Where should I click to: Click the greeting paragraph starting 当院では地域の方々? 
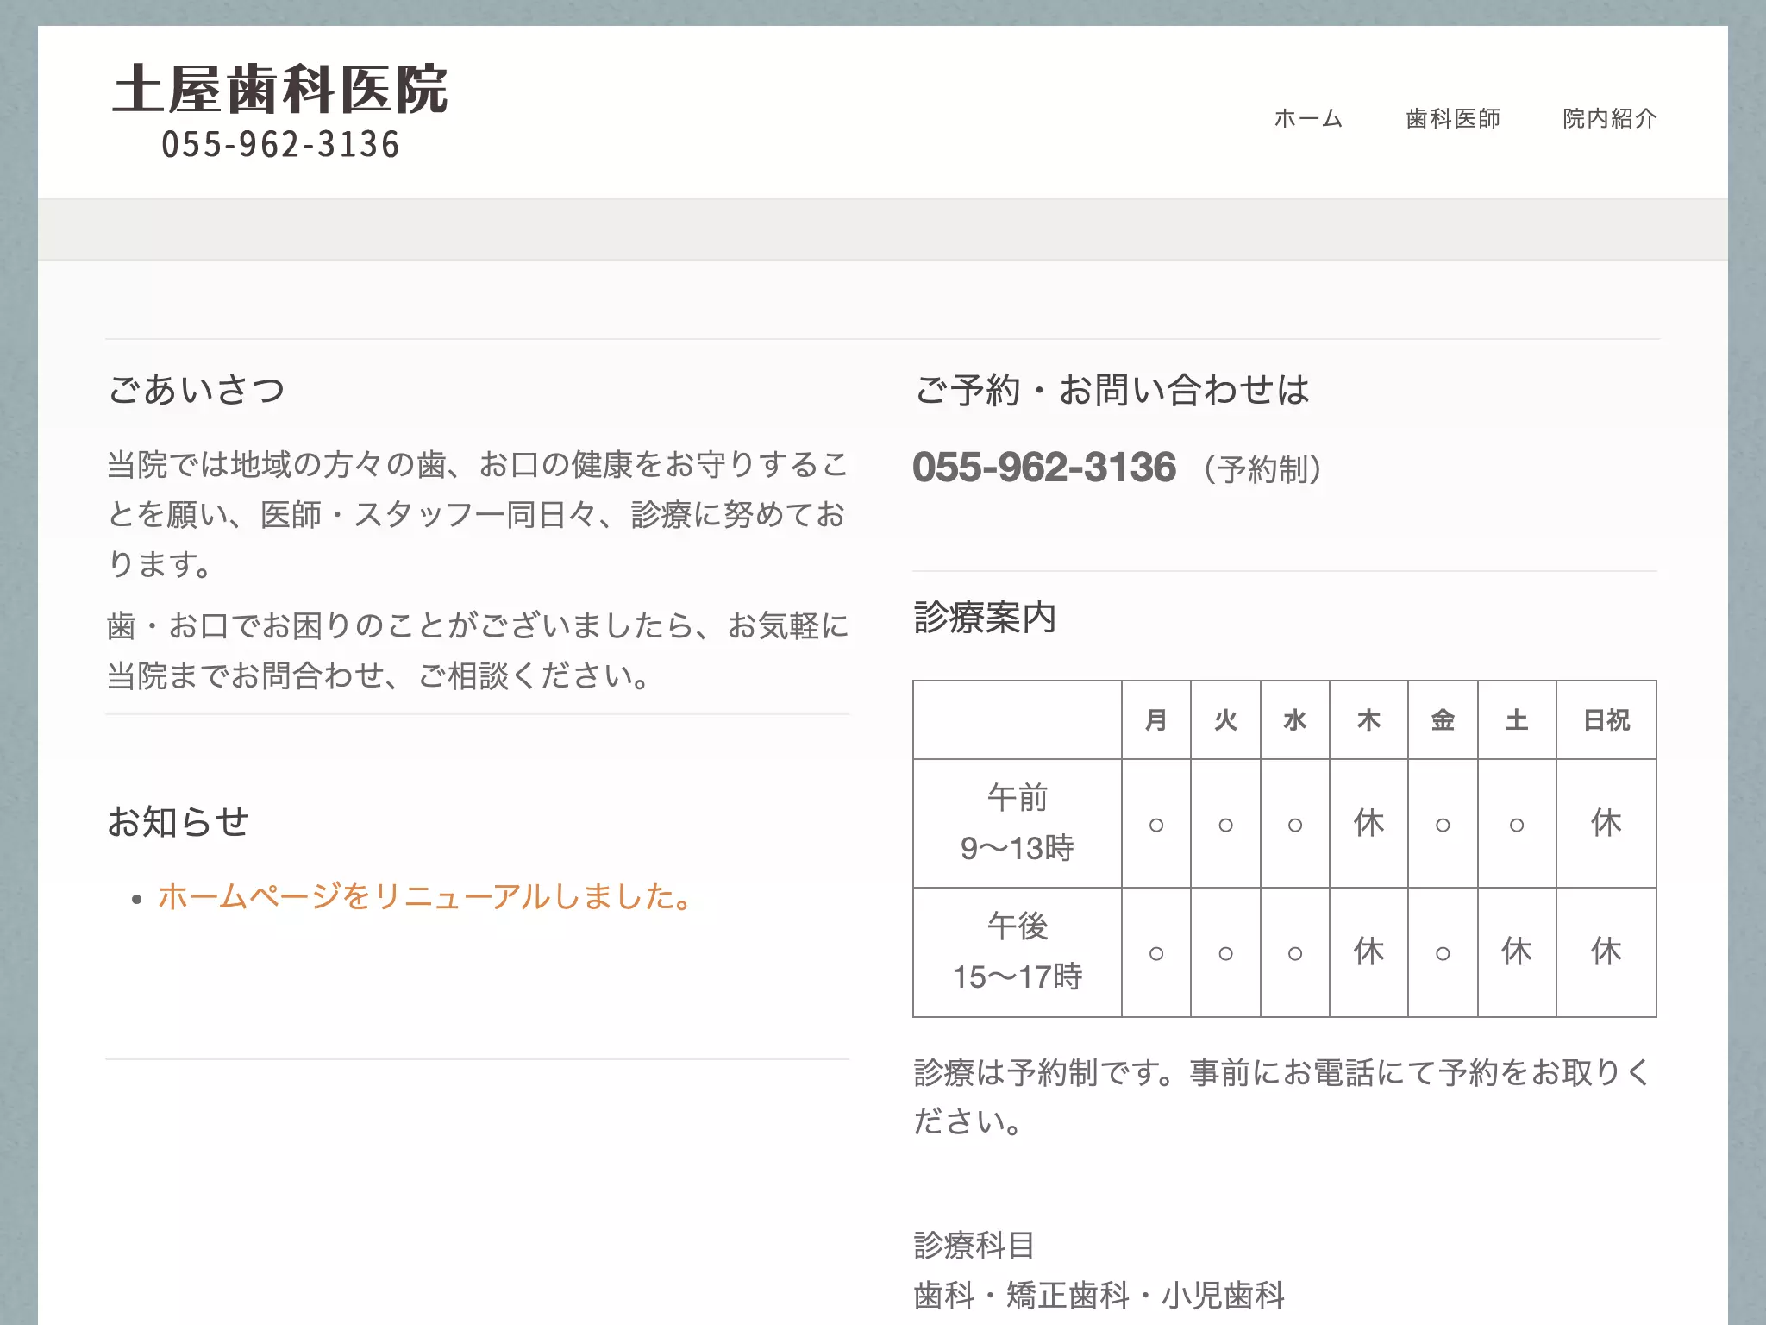pos(478,514)
